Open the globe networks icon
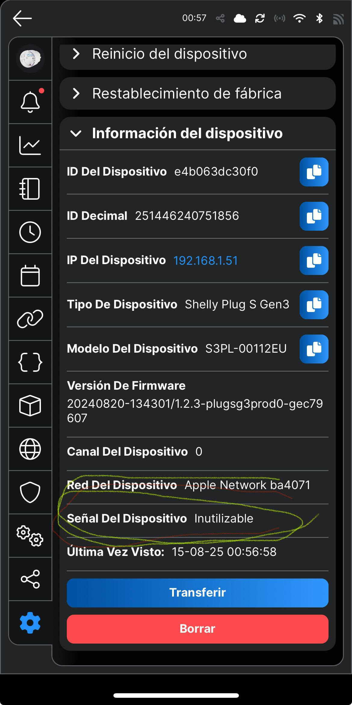The height and width of the screenshot is (705, 352). (30, 449)
